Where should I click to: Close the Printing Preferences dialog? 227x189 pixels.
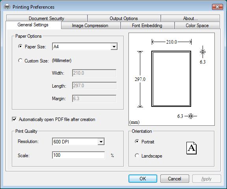[217, 7]
